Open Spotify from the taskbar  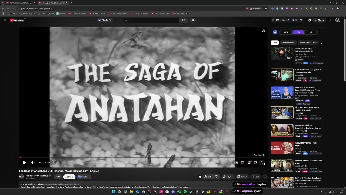[x=185, y=192]
